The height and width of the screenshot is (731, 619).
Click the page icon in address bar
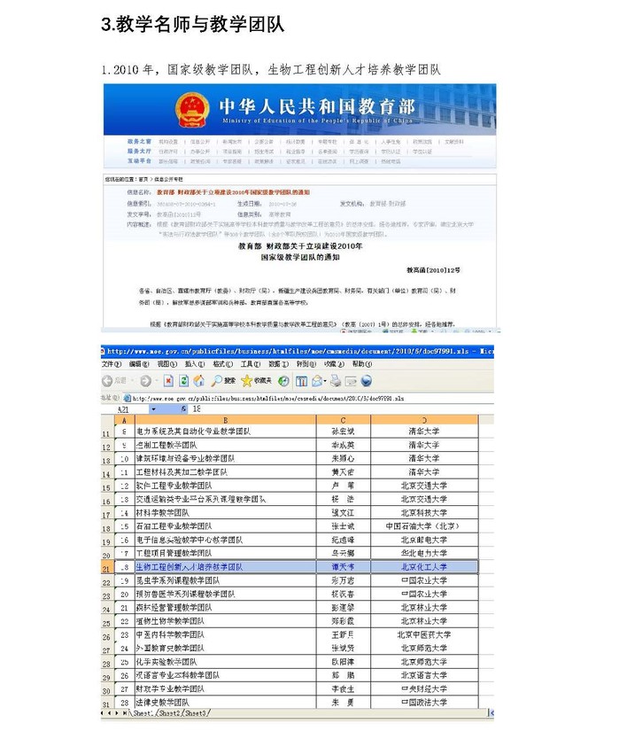tap(128, 398)
